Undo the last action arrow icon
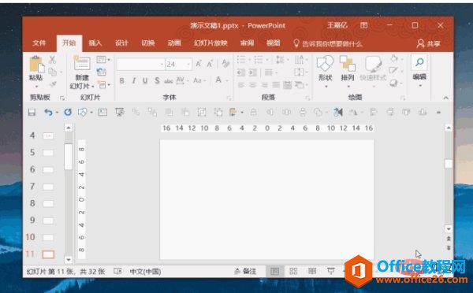Image resolution: width=473 pixels, height=293 pixels. tap(48, 113)
